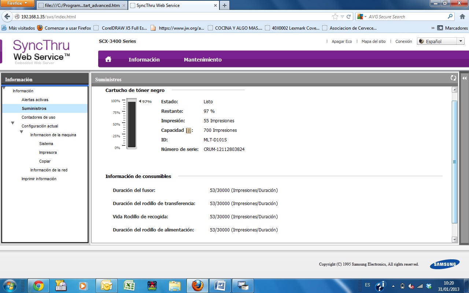Collapse right side panel arrows
Screen dimensions: 469x293
(464, 78)
